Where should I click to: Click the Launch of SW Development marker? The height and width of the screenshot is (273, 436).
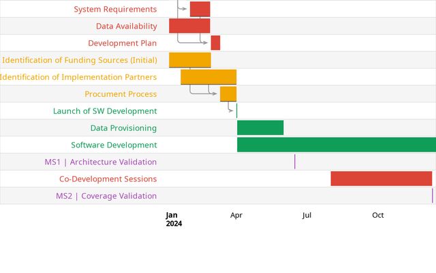pyautogui.click(x=237, y=111)
